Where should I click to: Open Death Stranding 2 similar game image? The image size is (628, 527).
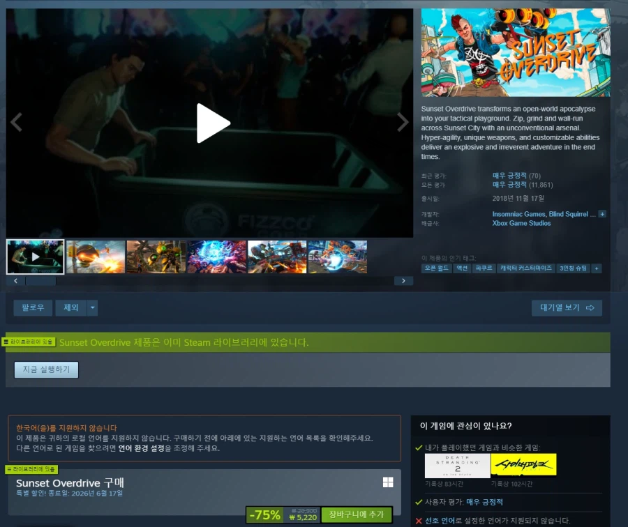pyautogui.click(x=457, y=466)
